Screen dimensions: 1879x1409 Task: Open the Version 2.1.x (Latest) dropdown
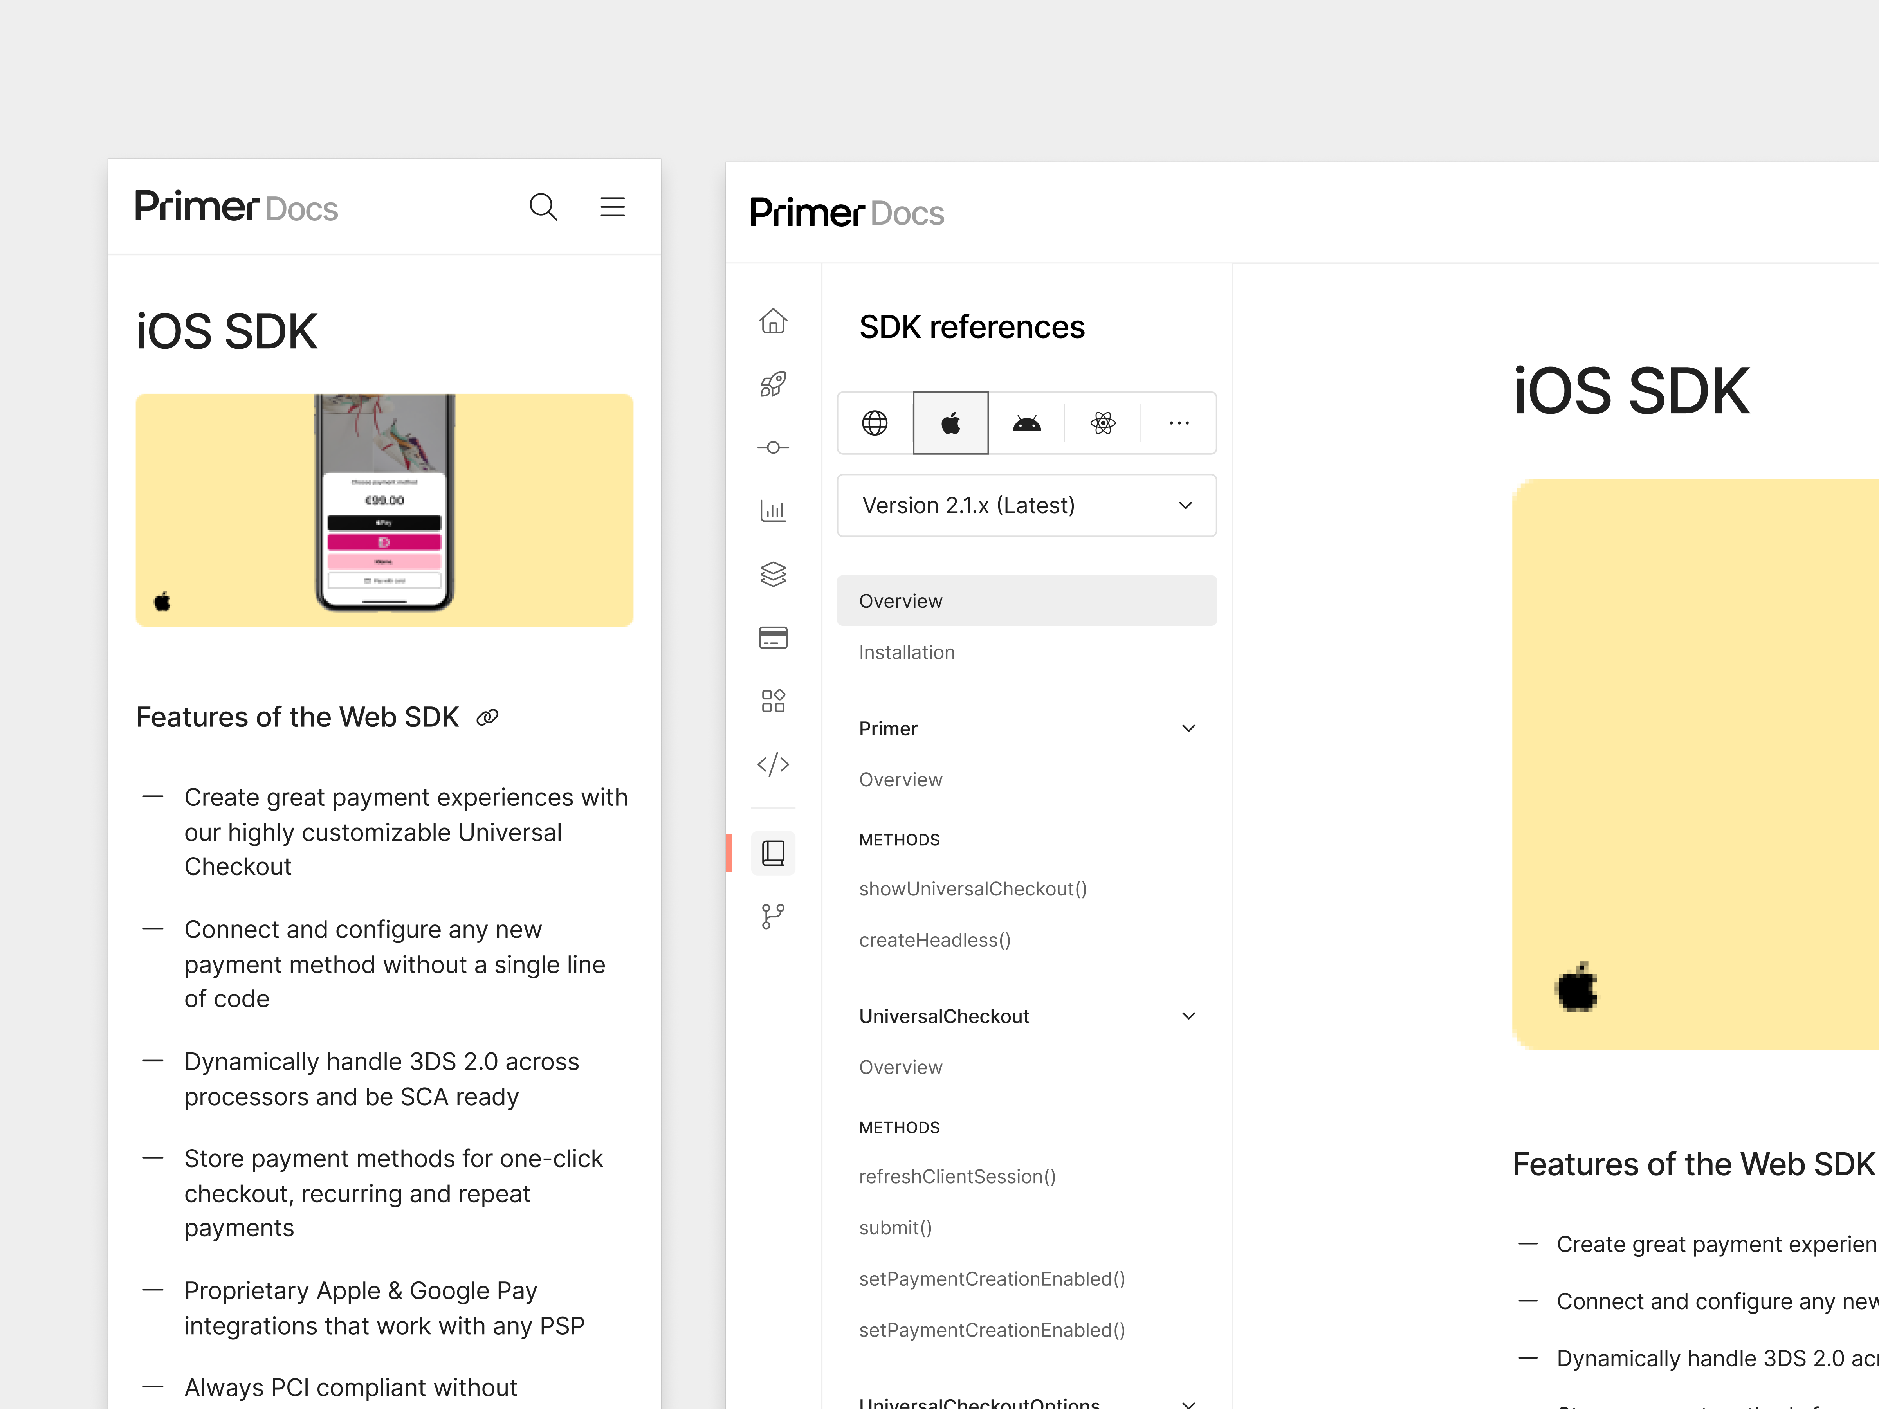click(1027, 505)
